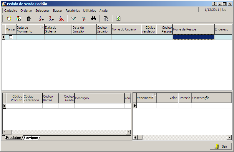The height and width of the screenshot is (152, 234).
Task: Click the Sair button
Action: pos(221,146)
